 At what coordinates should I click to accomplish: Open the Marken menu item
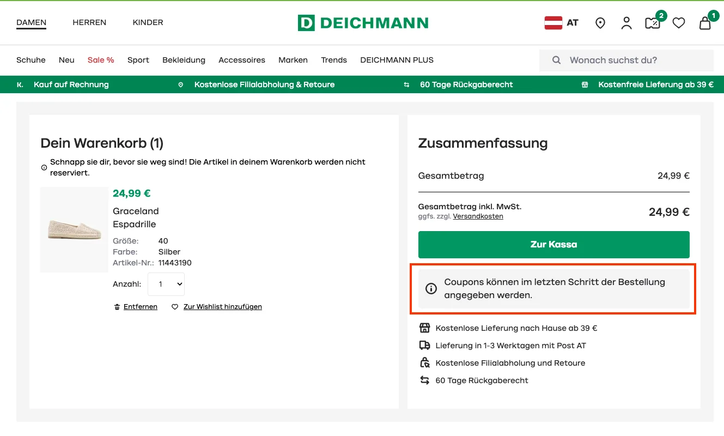[293, 60]
